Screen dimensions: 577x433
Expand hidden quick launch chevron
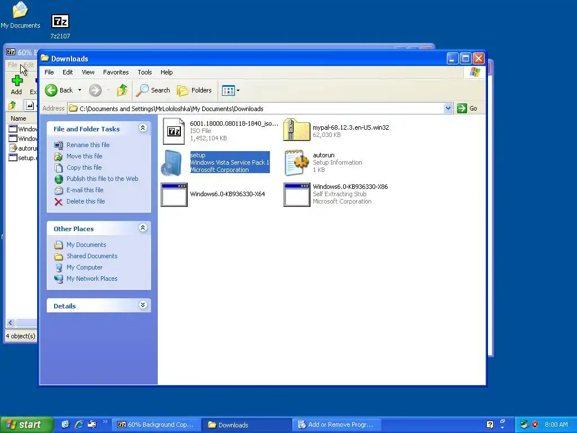[105, 422]
